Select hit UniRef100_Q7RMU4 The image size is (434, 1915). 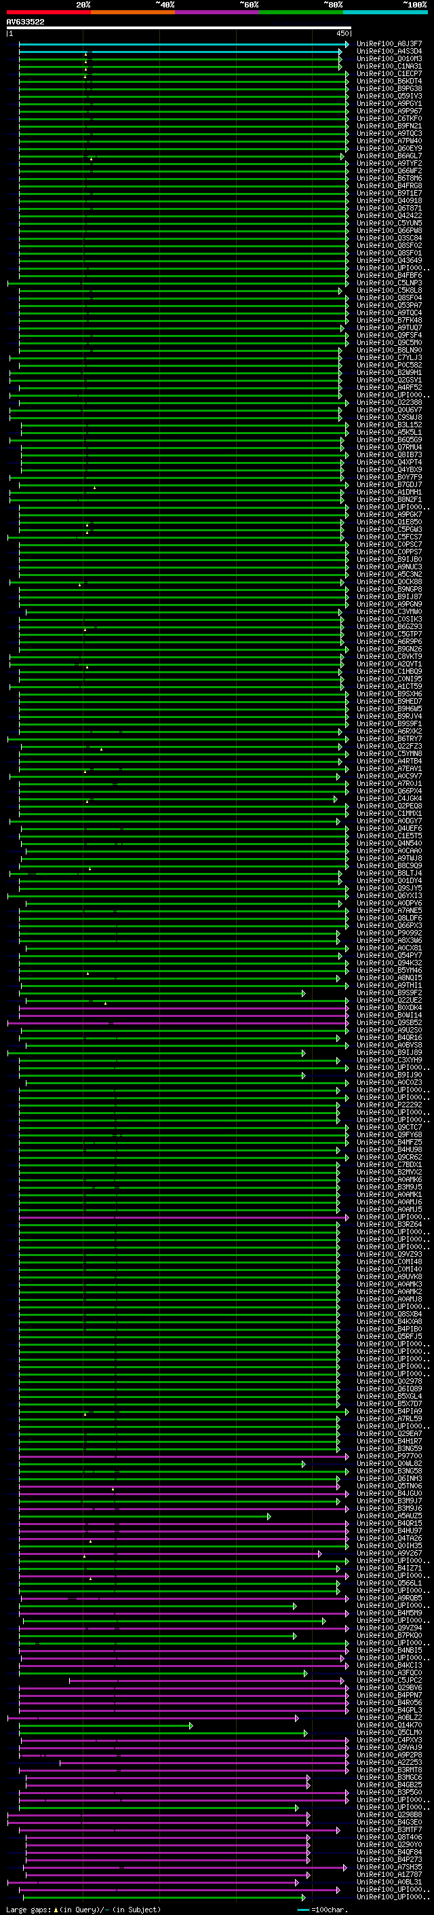click(389, 448)
